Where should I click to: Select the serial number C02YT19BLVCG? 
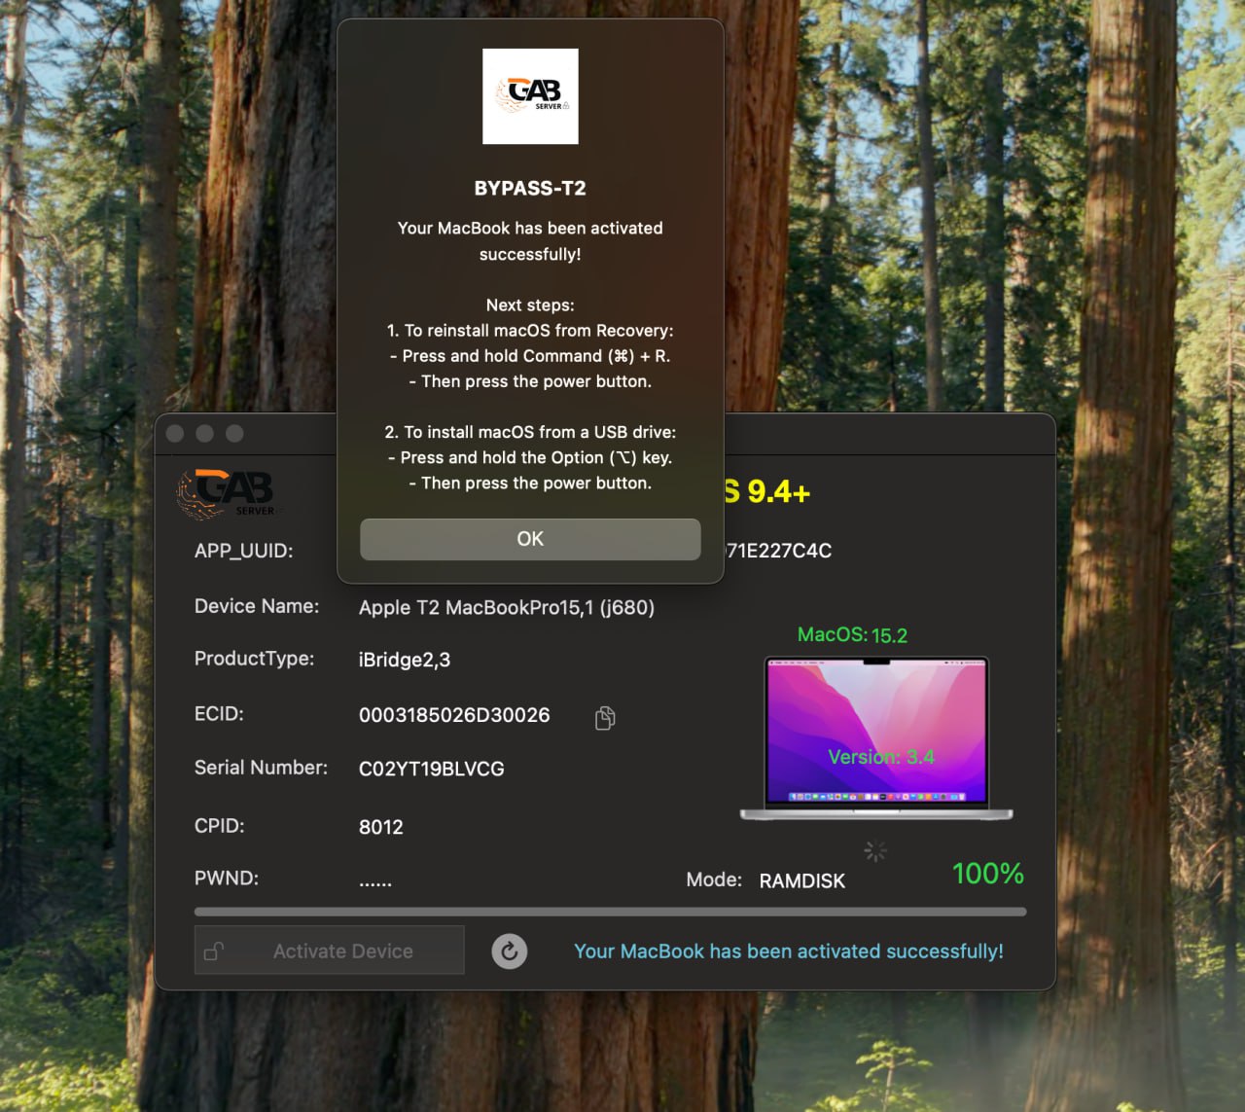click(431, 769)
